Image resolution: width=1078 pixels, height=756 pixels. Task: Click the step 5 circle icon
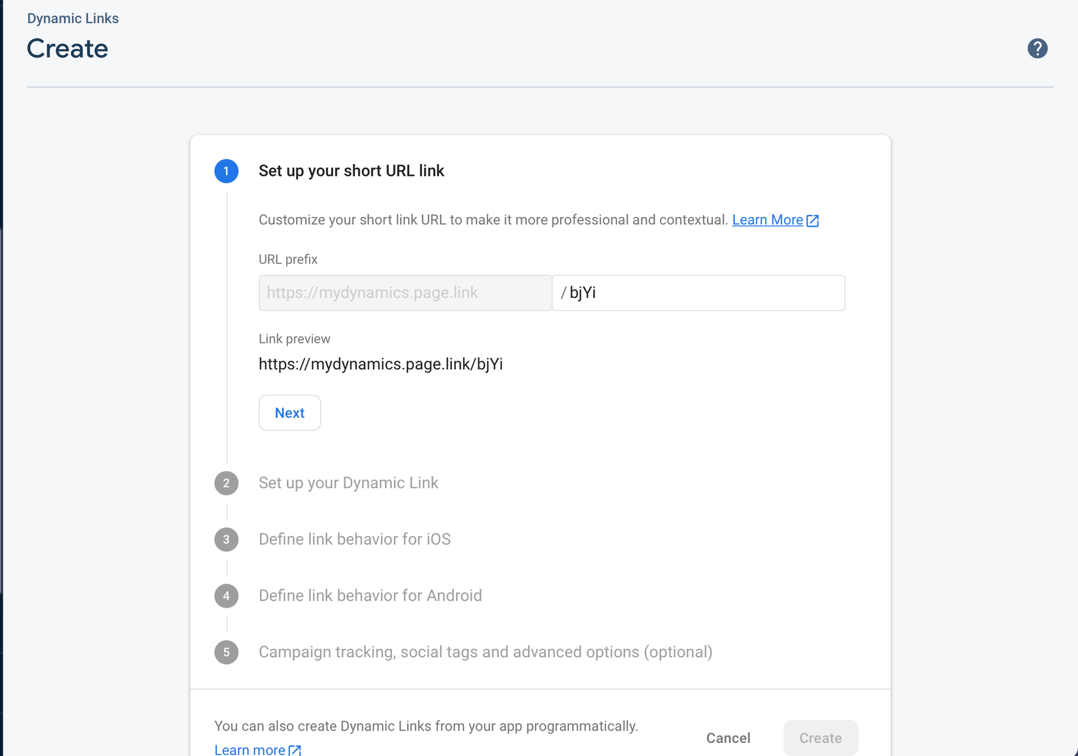pyautogui.click(x=226, y=652)
